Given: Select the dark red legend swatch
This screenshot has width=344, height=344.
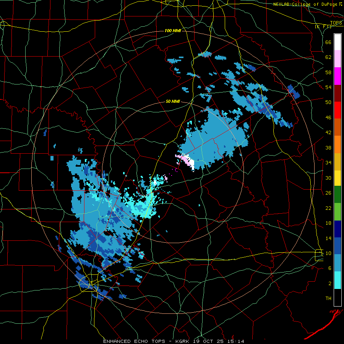Looking at the screenshot, I should (338, 93).
